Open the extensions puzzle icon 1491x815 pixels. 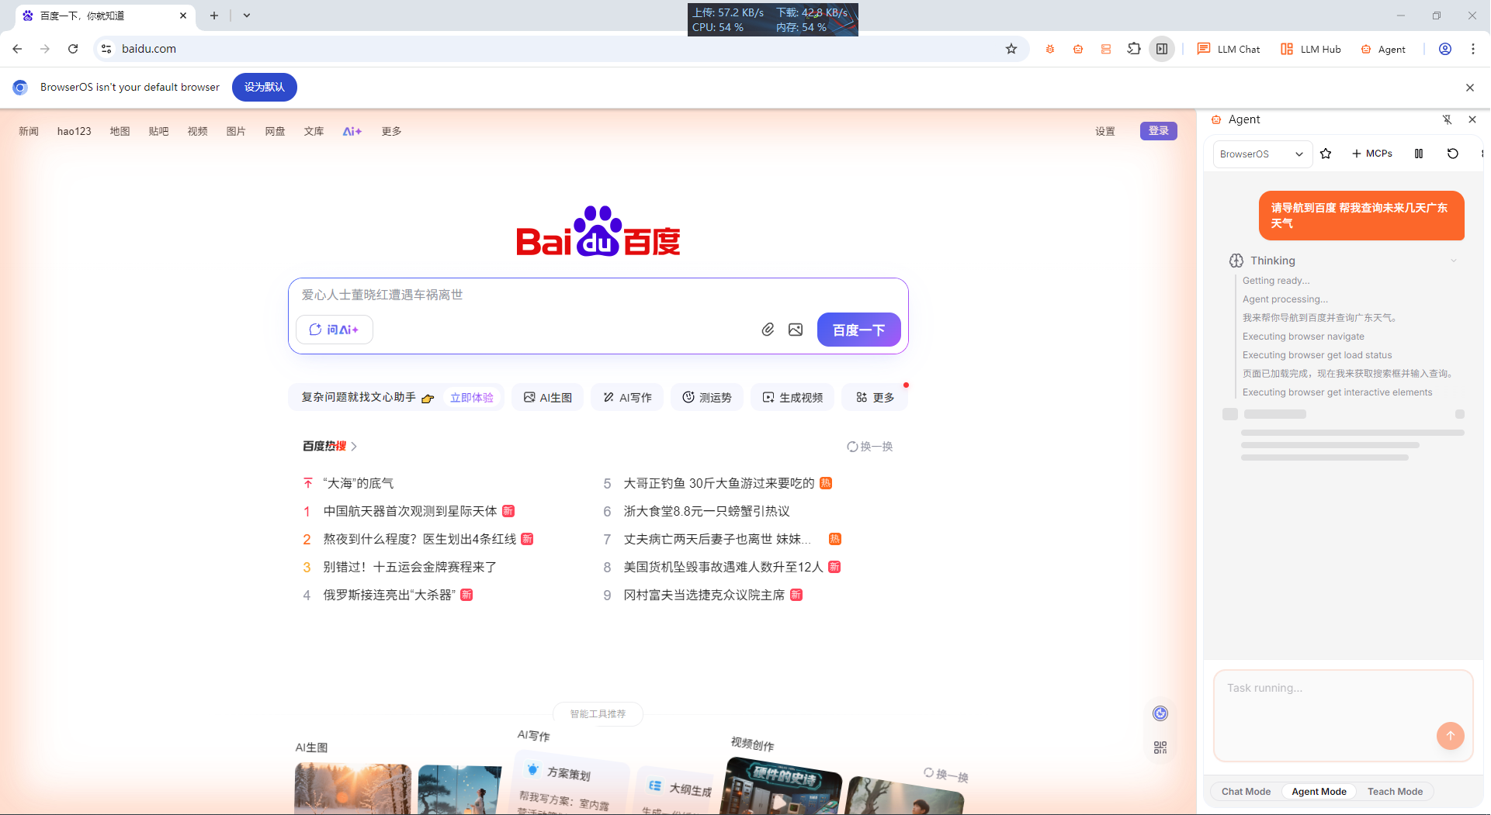click(1134, 49)
